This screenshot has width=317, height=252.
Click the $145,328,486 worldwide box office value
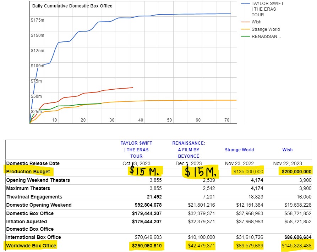[296, 246]
